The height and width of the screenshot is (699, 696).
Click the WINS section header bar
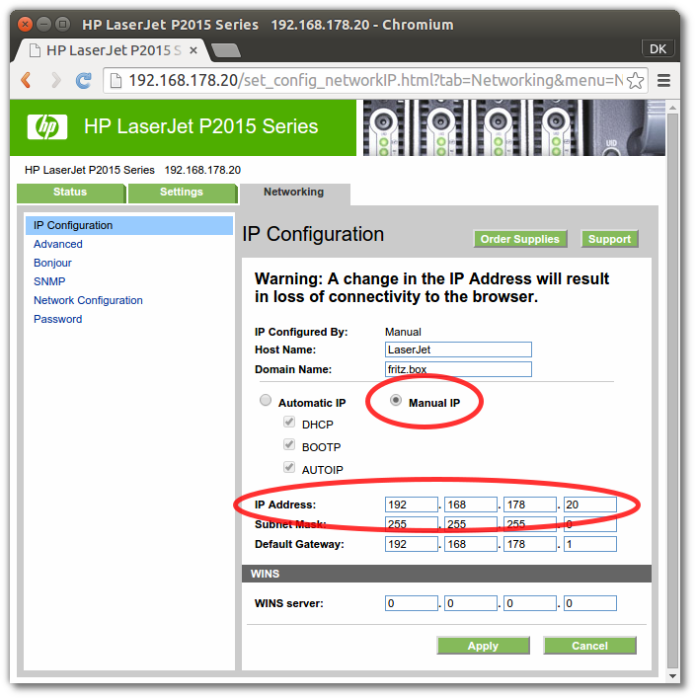446,574
